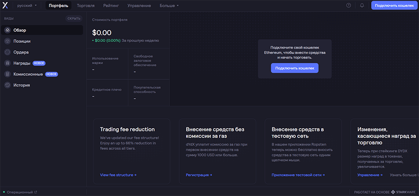Click the Комиссионные calculator icon
The width and height of the screenshot is (419, 196).
point(7,74)
